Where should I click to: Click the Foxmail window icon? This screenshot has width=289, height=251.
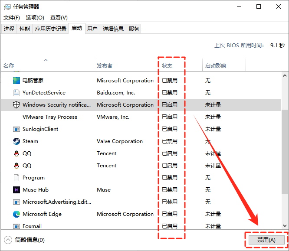[x=16, y=226]
